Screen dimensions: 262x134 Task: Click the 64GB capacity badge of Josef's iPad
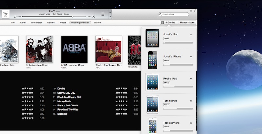coord(166,38)
